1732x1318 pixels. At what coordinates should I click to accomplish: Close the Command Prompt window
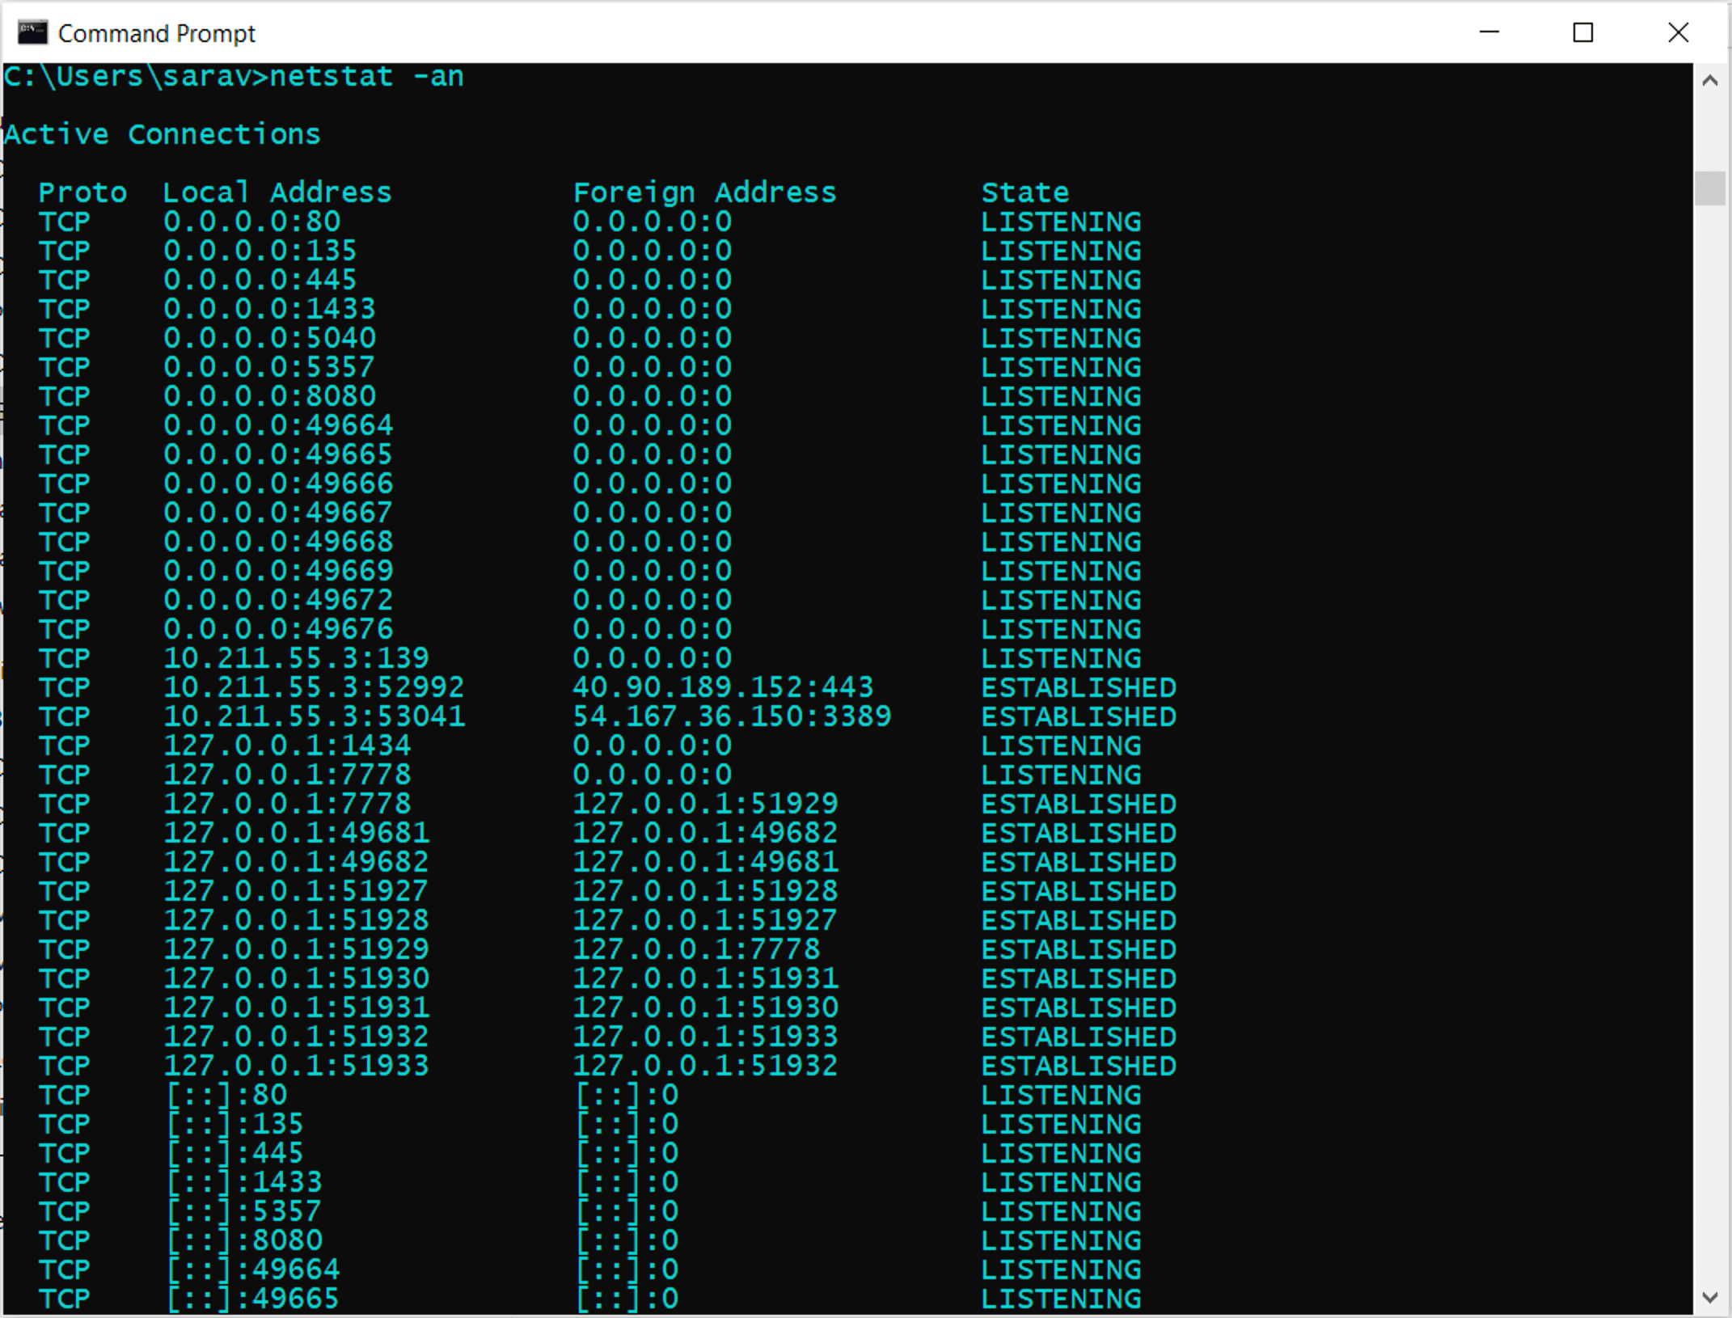tap(1679, 32)
